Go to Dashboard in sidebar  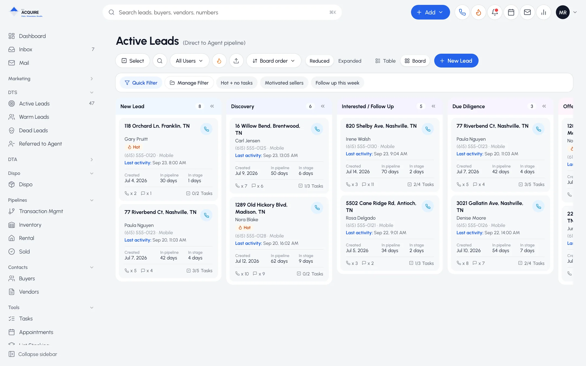pos(51,36)
